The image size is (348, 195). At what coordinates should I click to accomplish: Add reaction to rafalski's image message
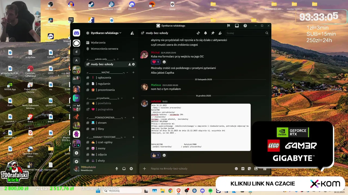click(164, 155)
